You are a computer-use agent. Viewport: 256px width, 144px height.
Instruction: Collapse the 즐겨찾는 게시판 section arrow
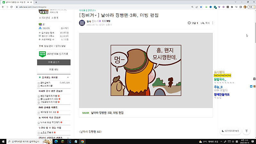tap(68, 77)
